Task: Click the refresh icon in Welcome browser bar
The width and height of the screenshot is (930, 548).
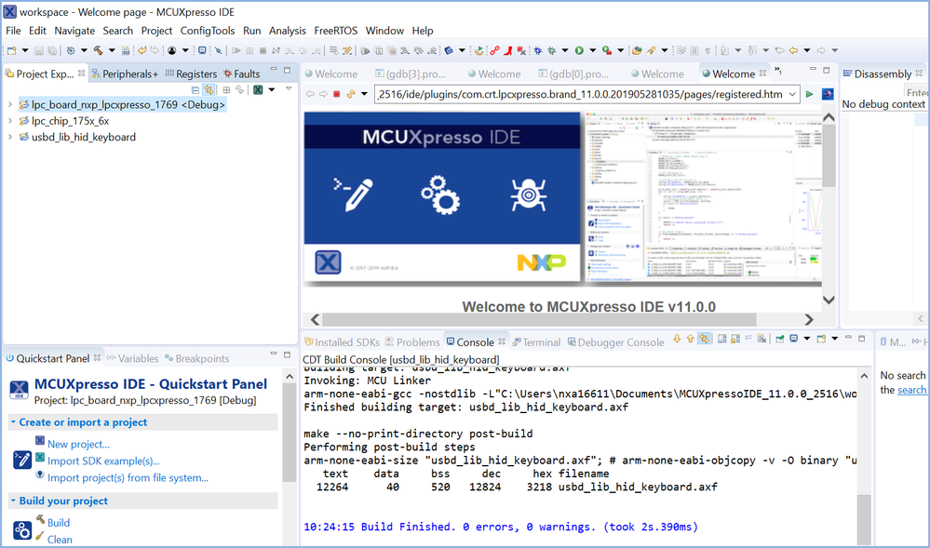Action: pos(351,94)
